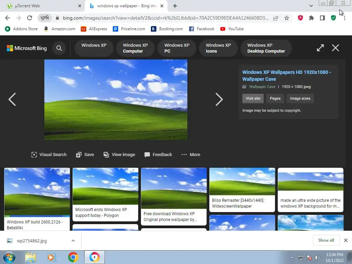This screenshot has width=352, height=264.
Task: Click the Image sizes button
Action: (300, 99)
